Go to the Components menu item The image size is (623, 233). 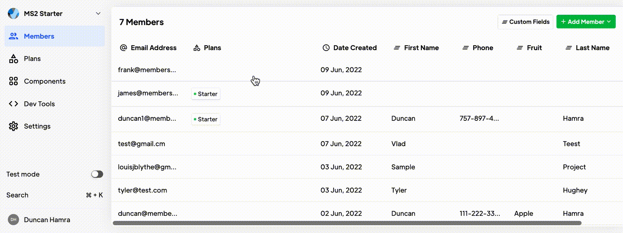tap(45, 81)
